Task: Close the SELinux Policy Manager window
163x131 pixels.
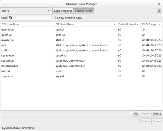Action: pos(159,4)
